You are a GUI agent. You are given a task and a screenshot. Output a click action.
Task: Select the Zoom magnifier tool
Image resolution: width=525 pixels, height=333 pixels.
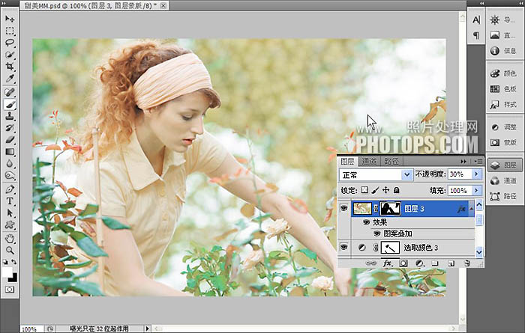click(x=10, y=249)
